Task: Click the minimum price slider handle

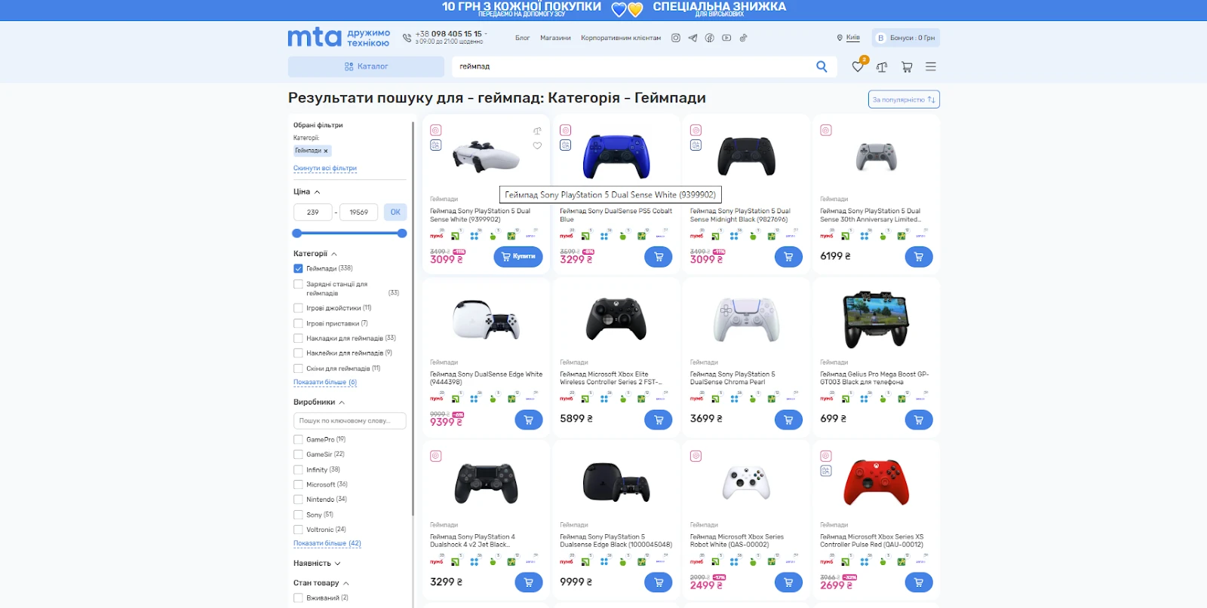Action: click(x=297, y=234)
